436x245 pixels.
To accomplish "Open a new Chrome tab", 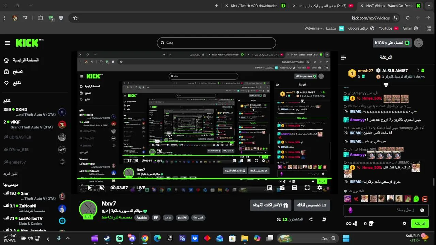I will pyautogui.click(x=217, y=6).
